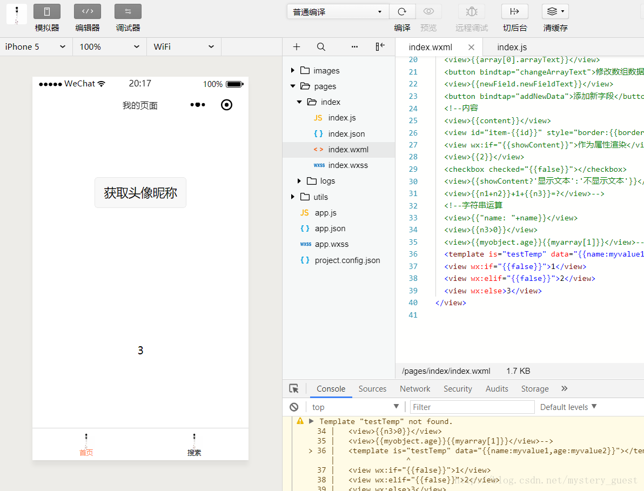Collapse the file tree panel icon

[x=380, y=46]
